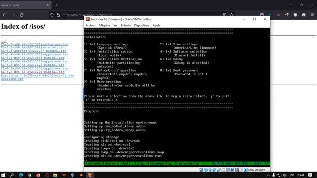Launch Microsoft Edge from the taskbar
The width and height of the screenshot is (317, 178).
tap(21, 175)
